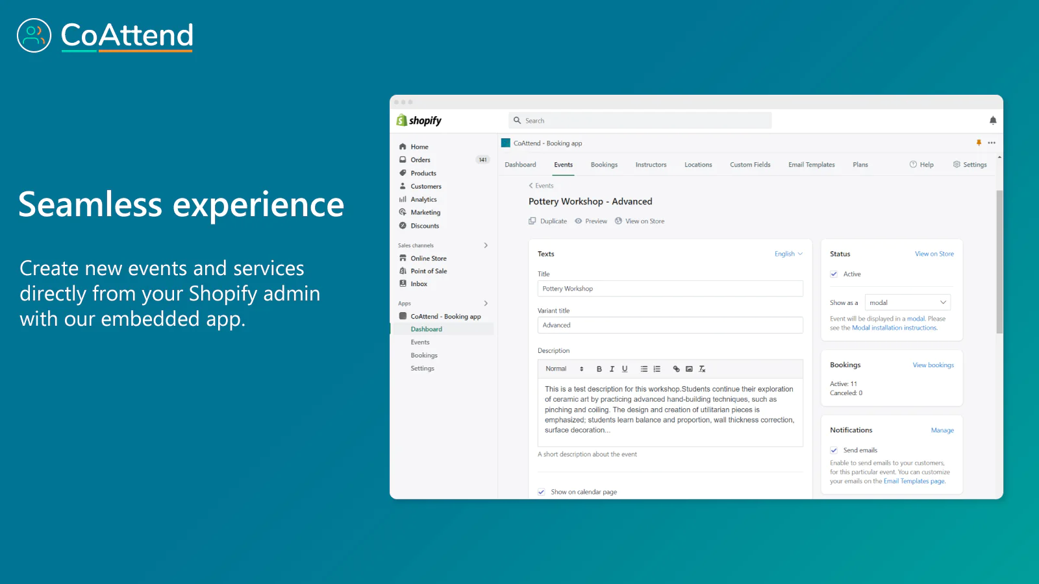Image resolution: width=1039 pixels, height=584 pixels.
Task: Switch to the Plans tab
Action: point(860,165)
